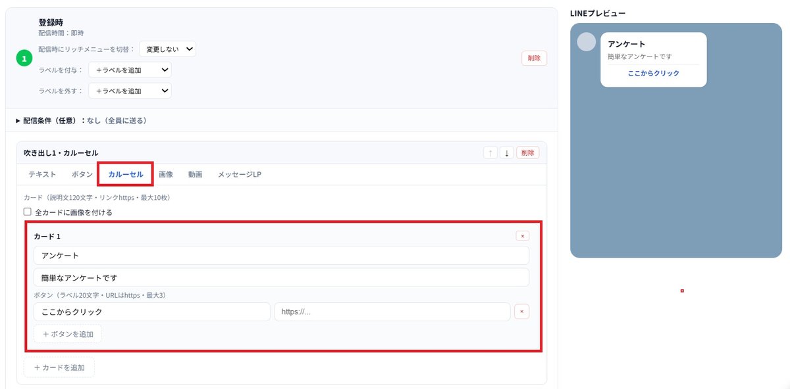Click the description field 簡単なアンケートです
This screenshot has width=790, height=389.
click(281, 277)
